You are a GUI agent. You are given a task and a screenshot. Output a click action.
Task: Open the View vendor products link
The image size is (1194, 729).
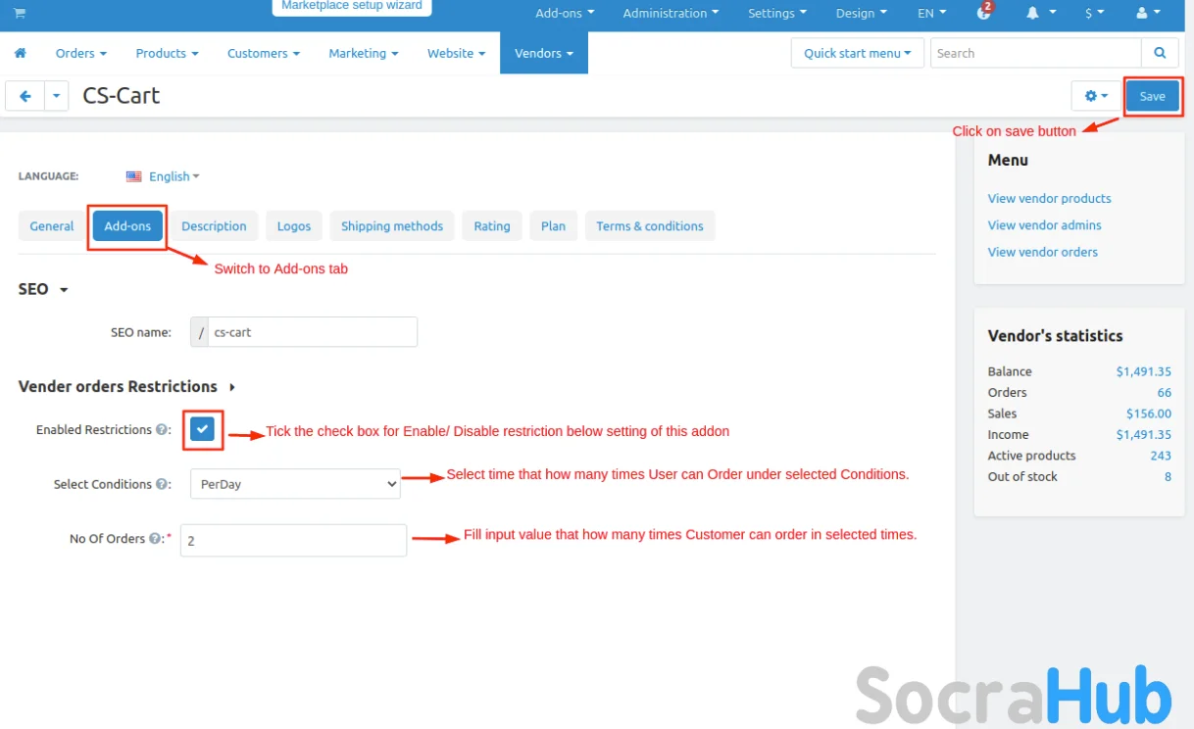tap(1049, 198)
